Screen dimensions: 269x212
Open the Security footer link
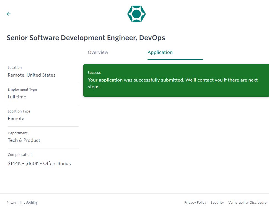[x=217, y=203]
